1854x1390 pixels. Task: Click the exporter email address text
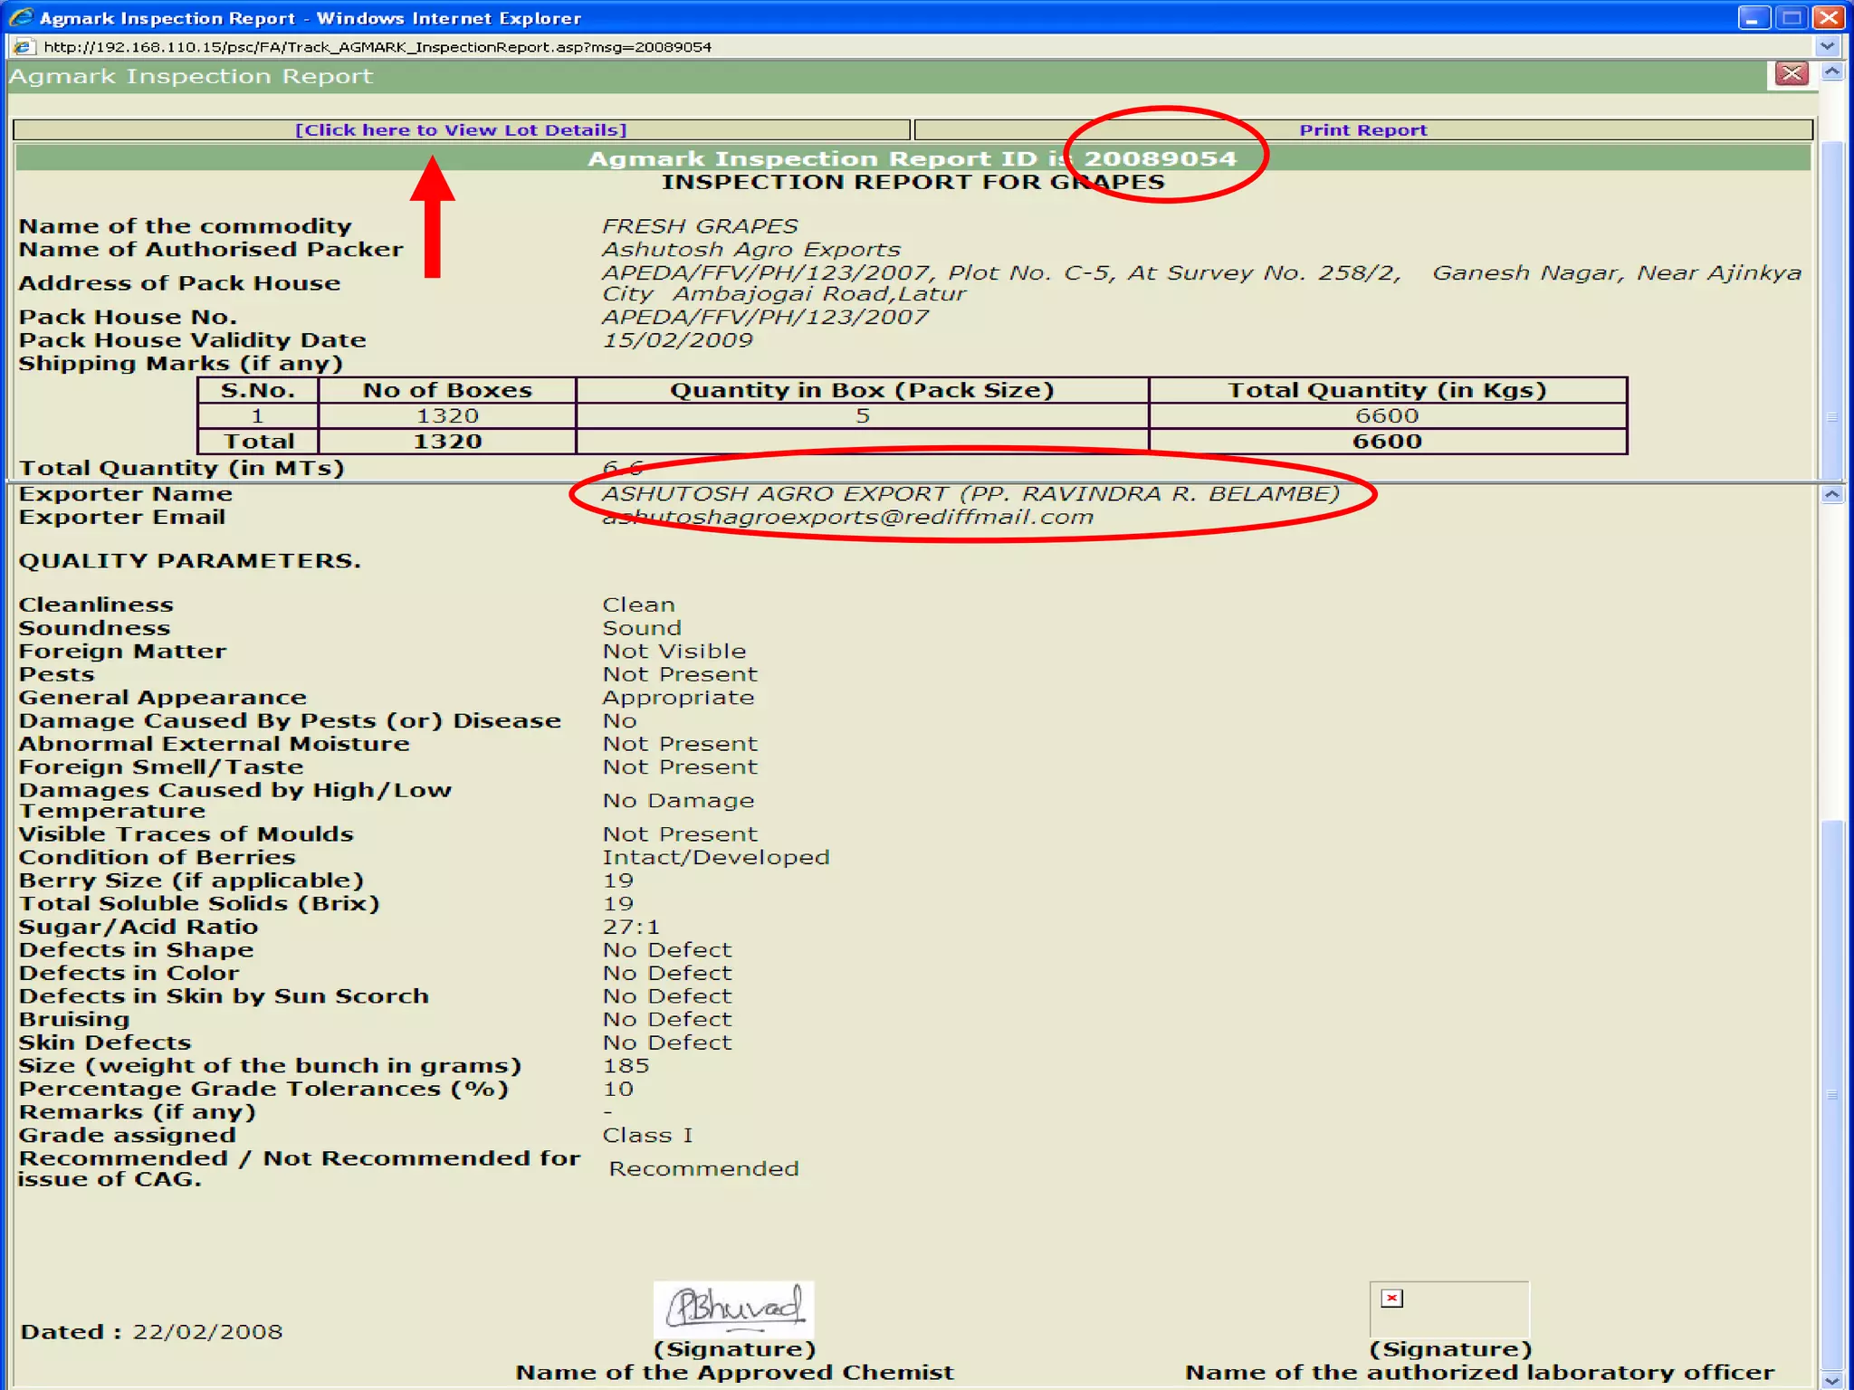click(x=847, y=518)
